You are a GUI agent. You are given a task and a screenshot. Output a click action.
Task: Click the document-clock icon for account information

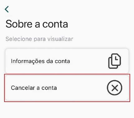pyautogui.click(x=114, y=61)
